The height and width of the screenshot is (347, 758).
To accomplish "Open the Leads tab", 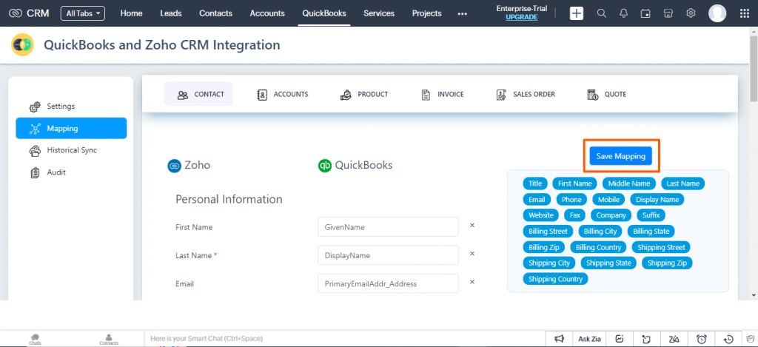I will point(171,13).
